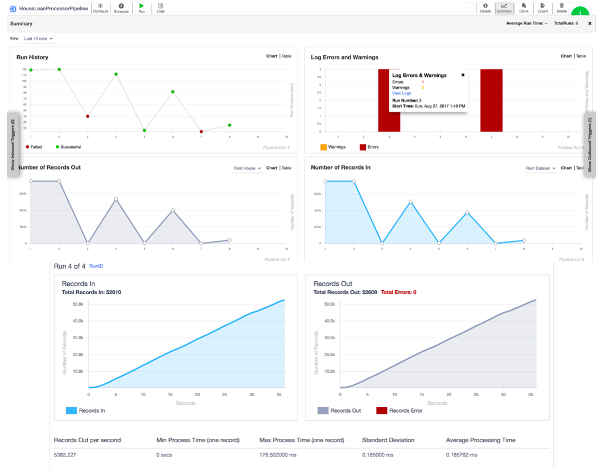The image size is (601, 469).
Task: Switch Run History to Table view
Action: coord(286,56)
